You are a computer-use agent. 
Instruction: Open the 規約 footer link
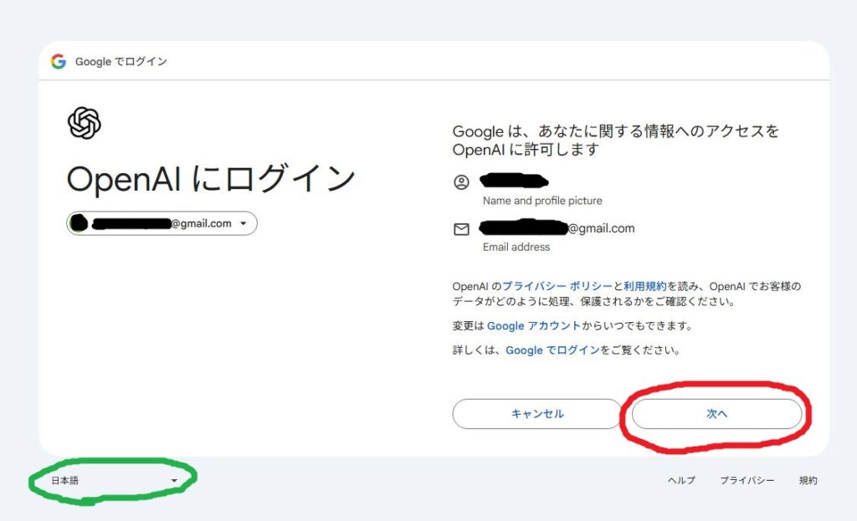(808, 480)
